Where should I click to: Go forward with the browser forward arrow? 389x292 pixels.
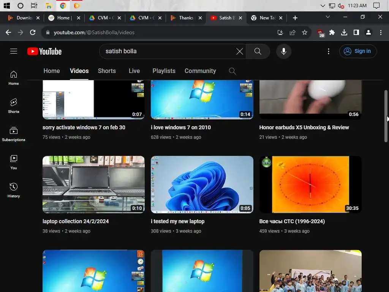[21, 33]
